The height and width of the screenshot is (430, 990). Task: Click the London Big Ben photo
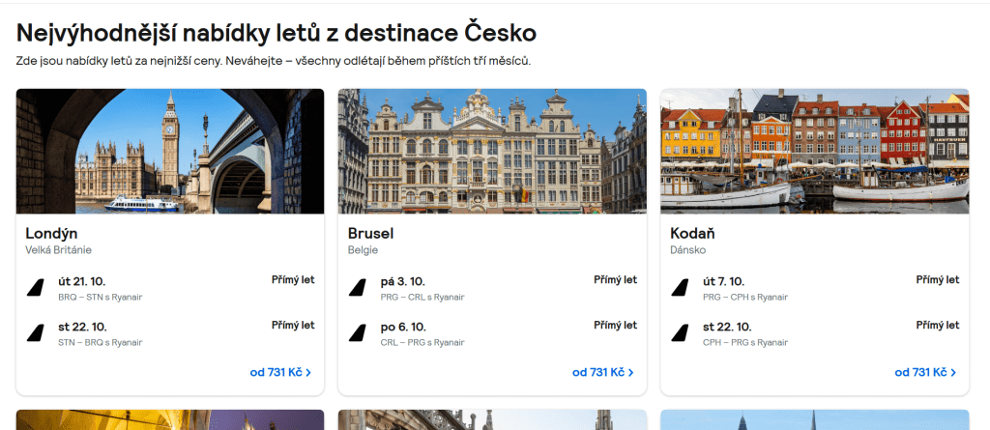170,151
